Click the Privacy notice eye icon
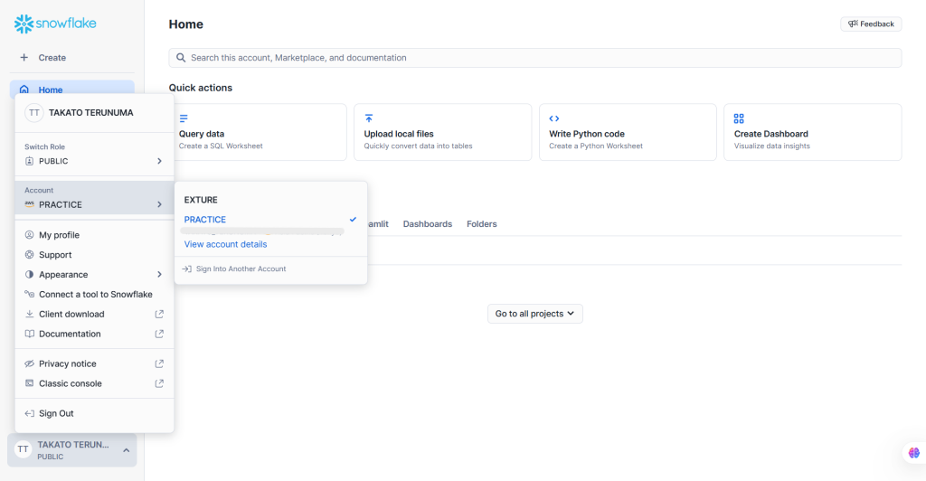The width and height of the screenshot is (926, 481). [x=30, y=363]
